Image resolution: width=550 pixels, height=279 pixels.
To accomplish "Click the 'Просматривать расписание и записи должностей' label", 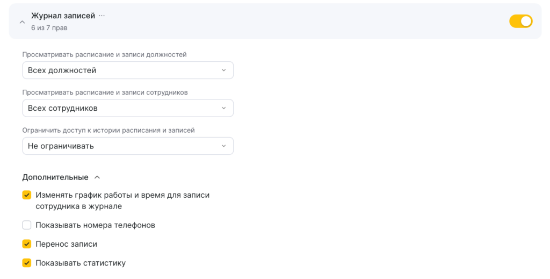I will tap(104, 54).
